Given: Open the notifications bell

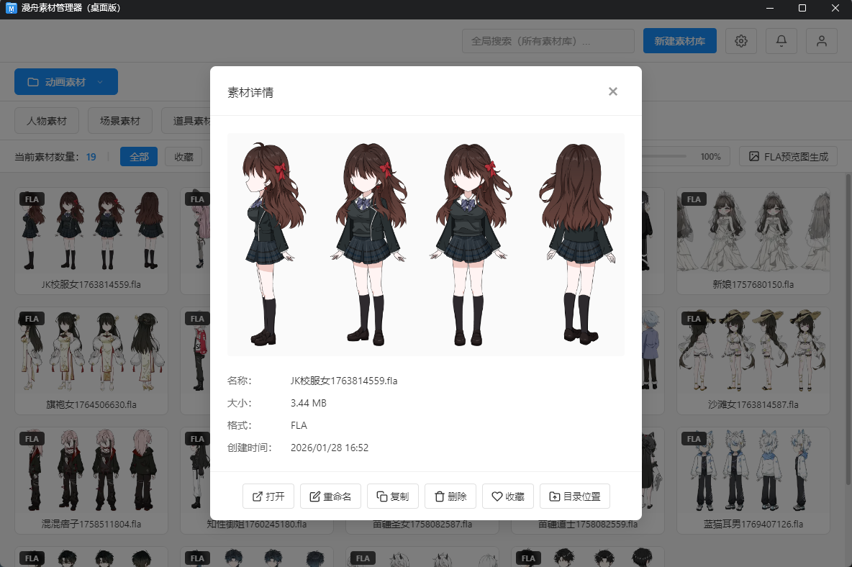Looking at the screenshot, I should pyautogui.click(x=781, y=41).
